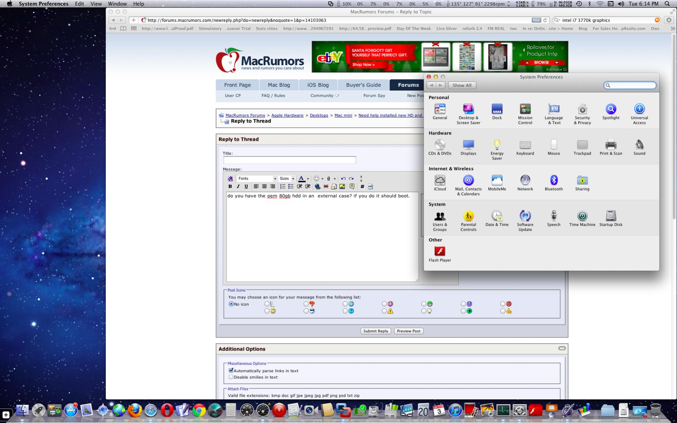Open Users & Groups preferences
677x423 pixels.
click(440, 221)
